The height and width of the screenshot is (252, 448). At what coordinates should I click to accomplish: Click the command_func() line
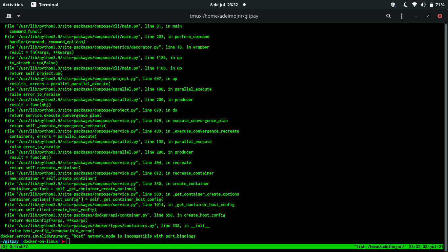pos(26,31)
